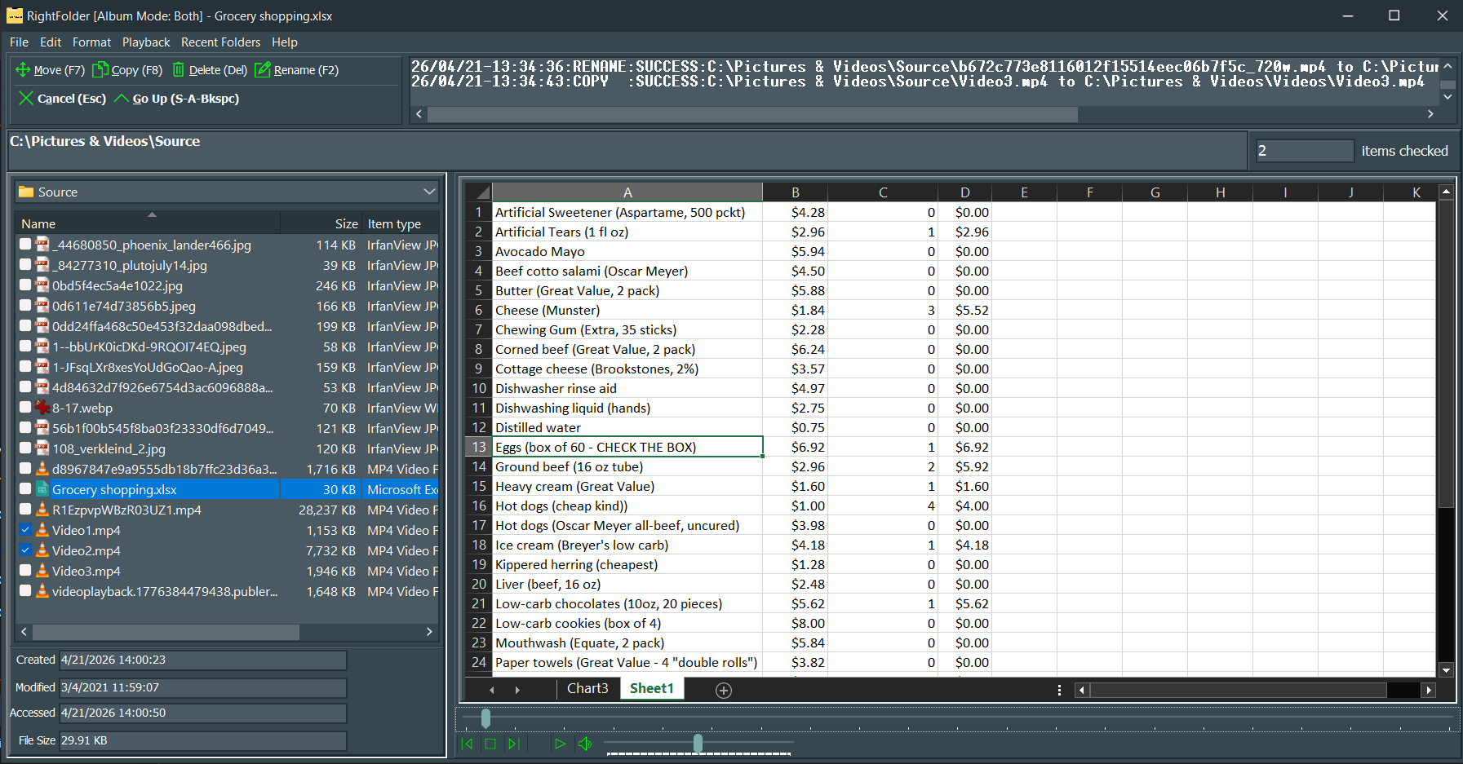Select the Move files tool
The width and height of the screenshot is (1463, 764).
click(x=23, y=70)
